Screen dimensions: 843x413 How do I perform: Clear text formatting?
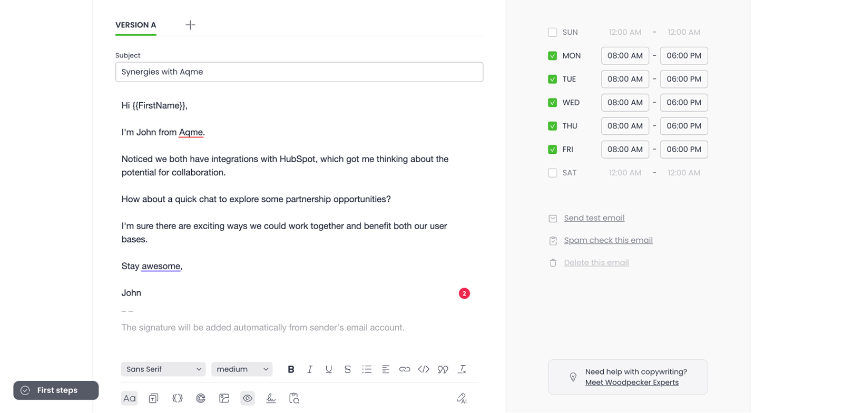[462, 369]
